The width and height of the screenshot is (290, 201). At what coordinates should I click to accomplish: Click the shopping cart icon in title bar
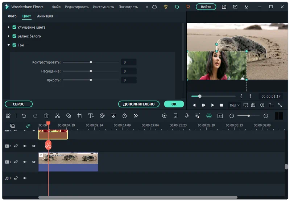click(x=187, y=7)
